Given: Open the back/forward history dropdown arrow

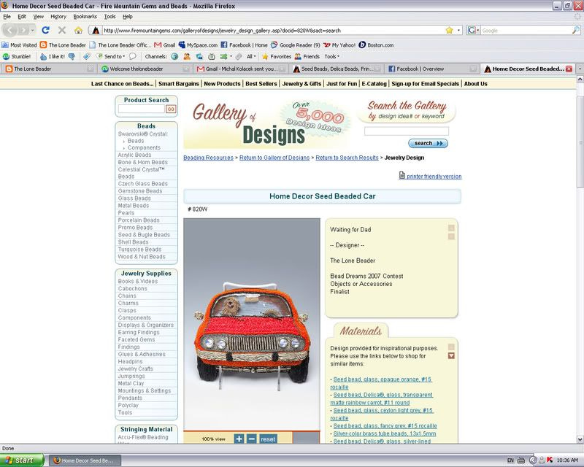Looking at the screenshot, I should [x=33, y=30].
